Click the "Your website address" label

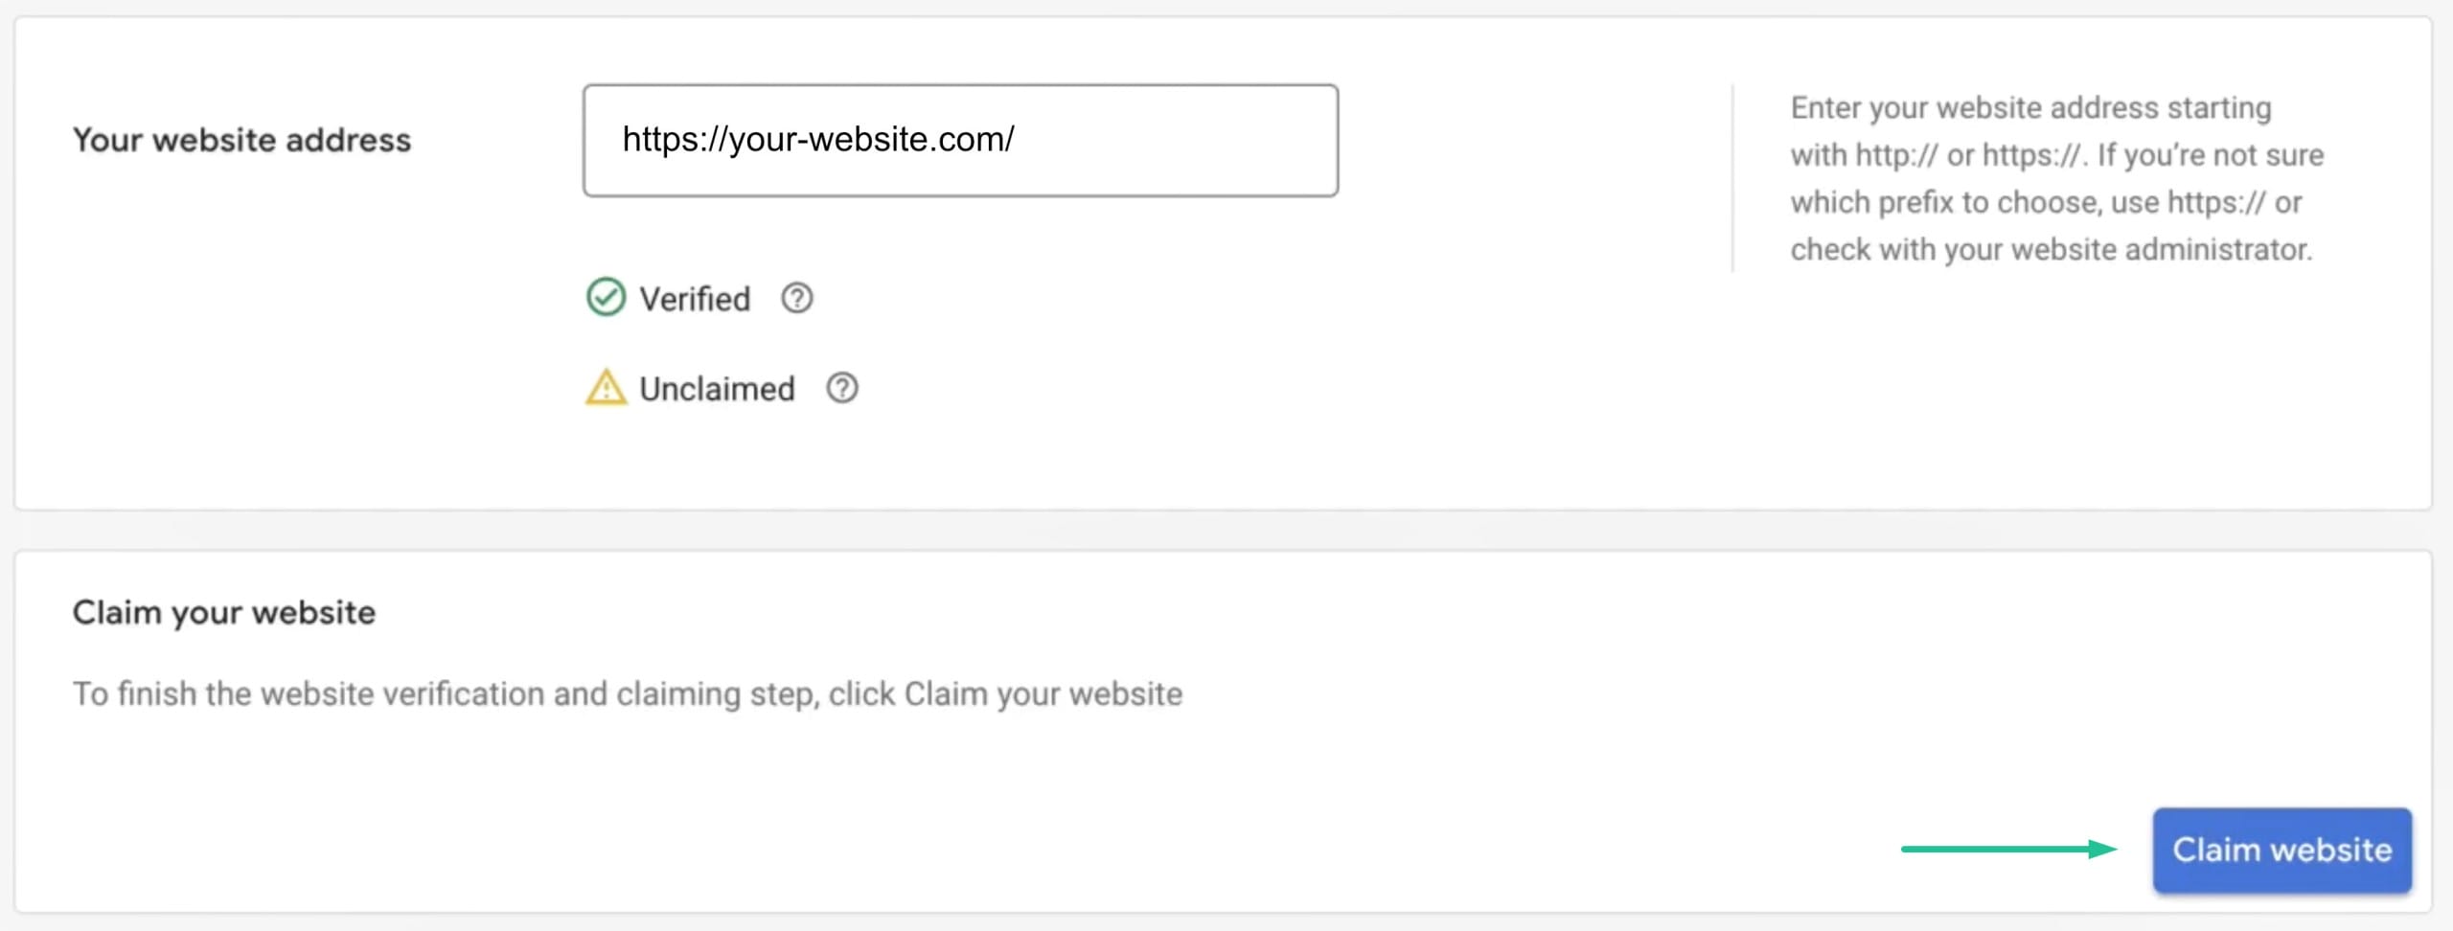point(241,140)
